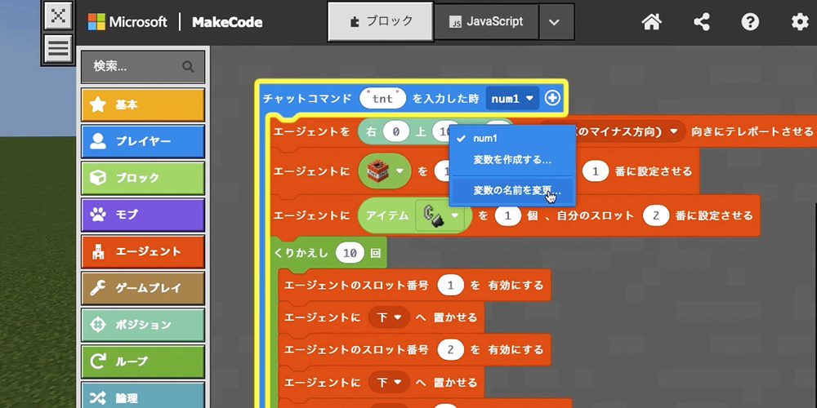Edit the tnt chat command text field

tap(382, 99)
